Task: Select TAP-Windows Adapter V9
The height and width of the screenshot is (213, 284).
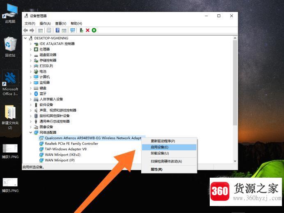Action: pos(66,149)
